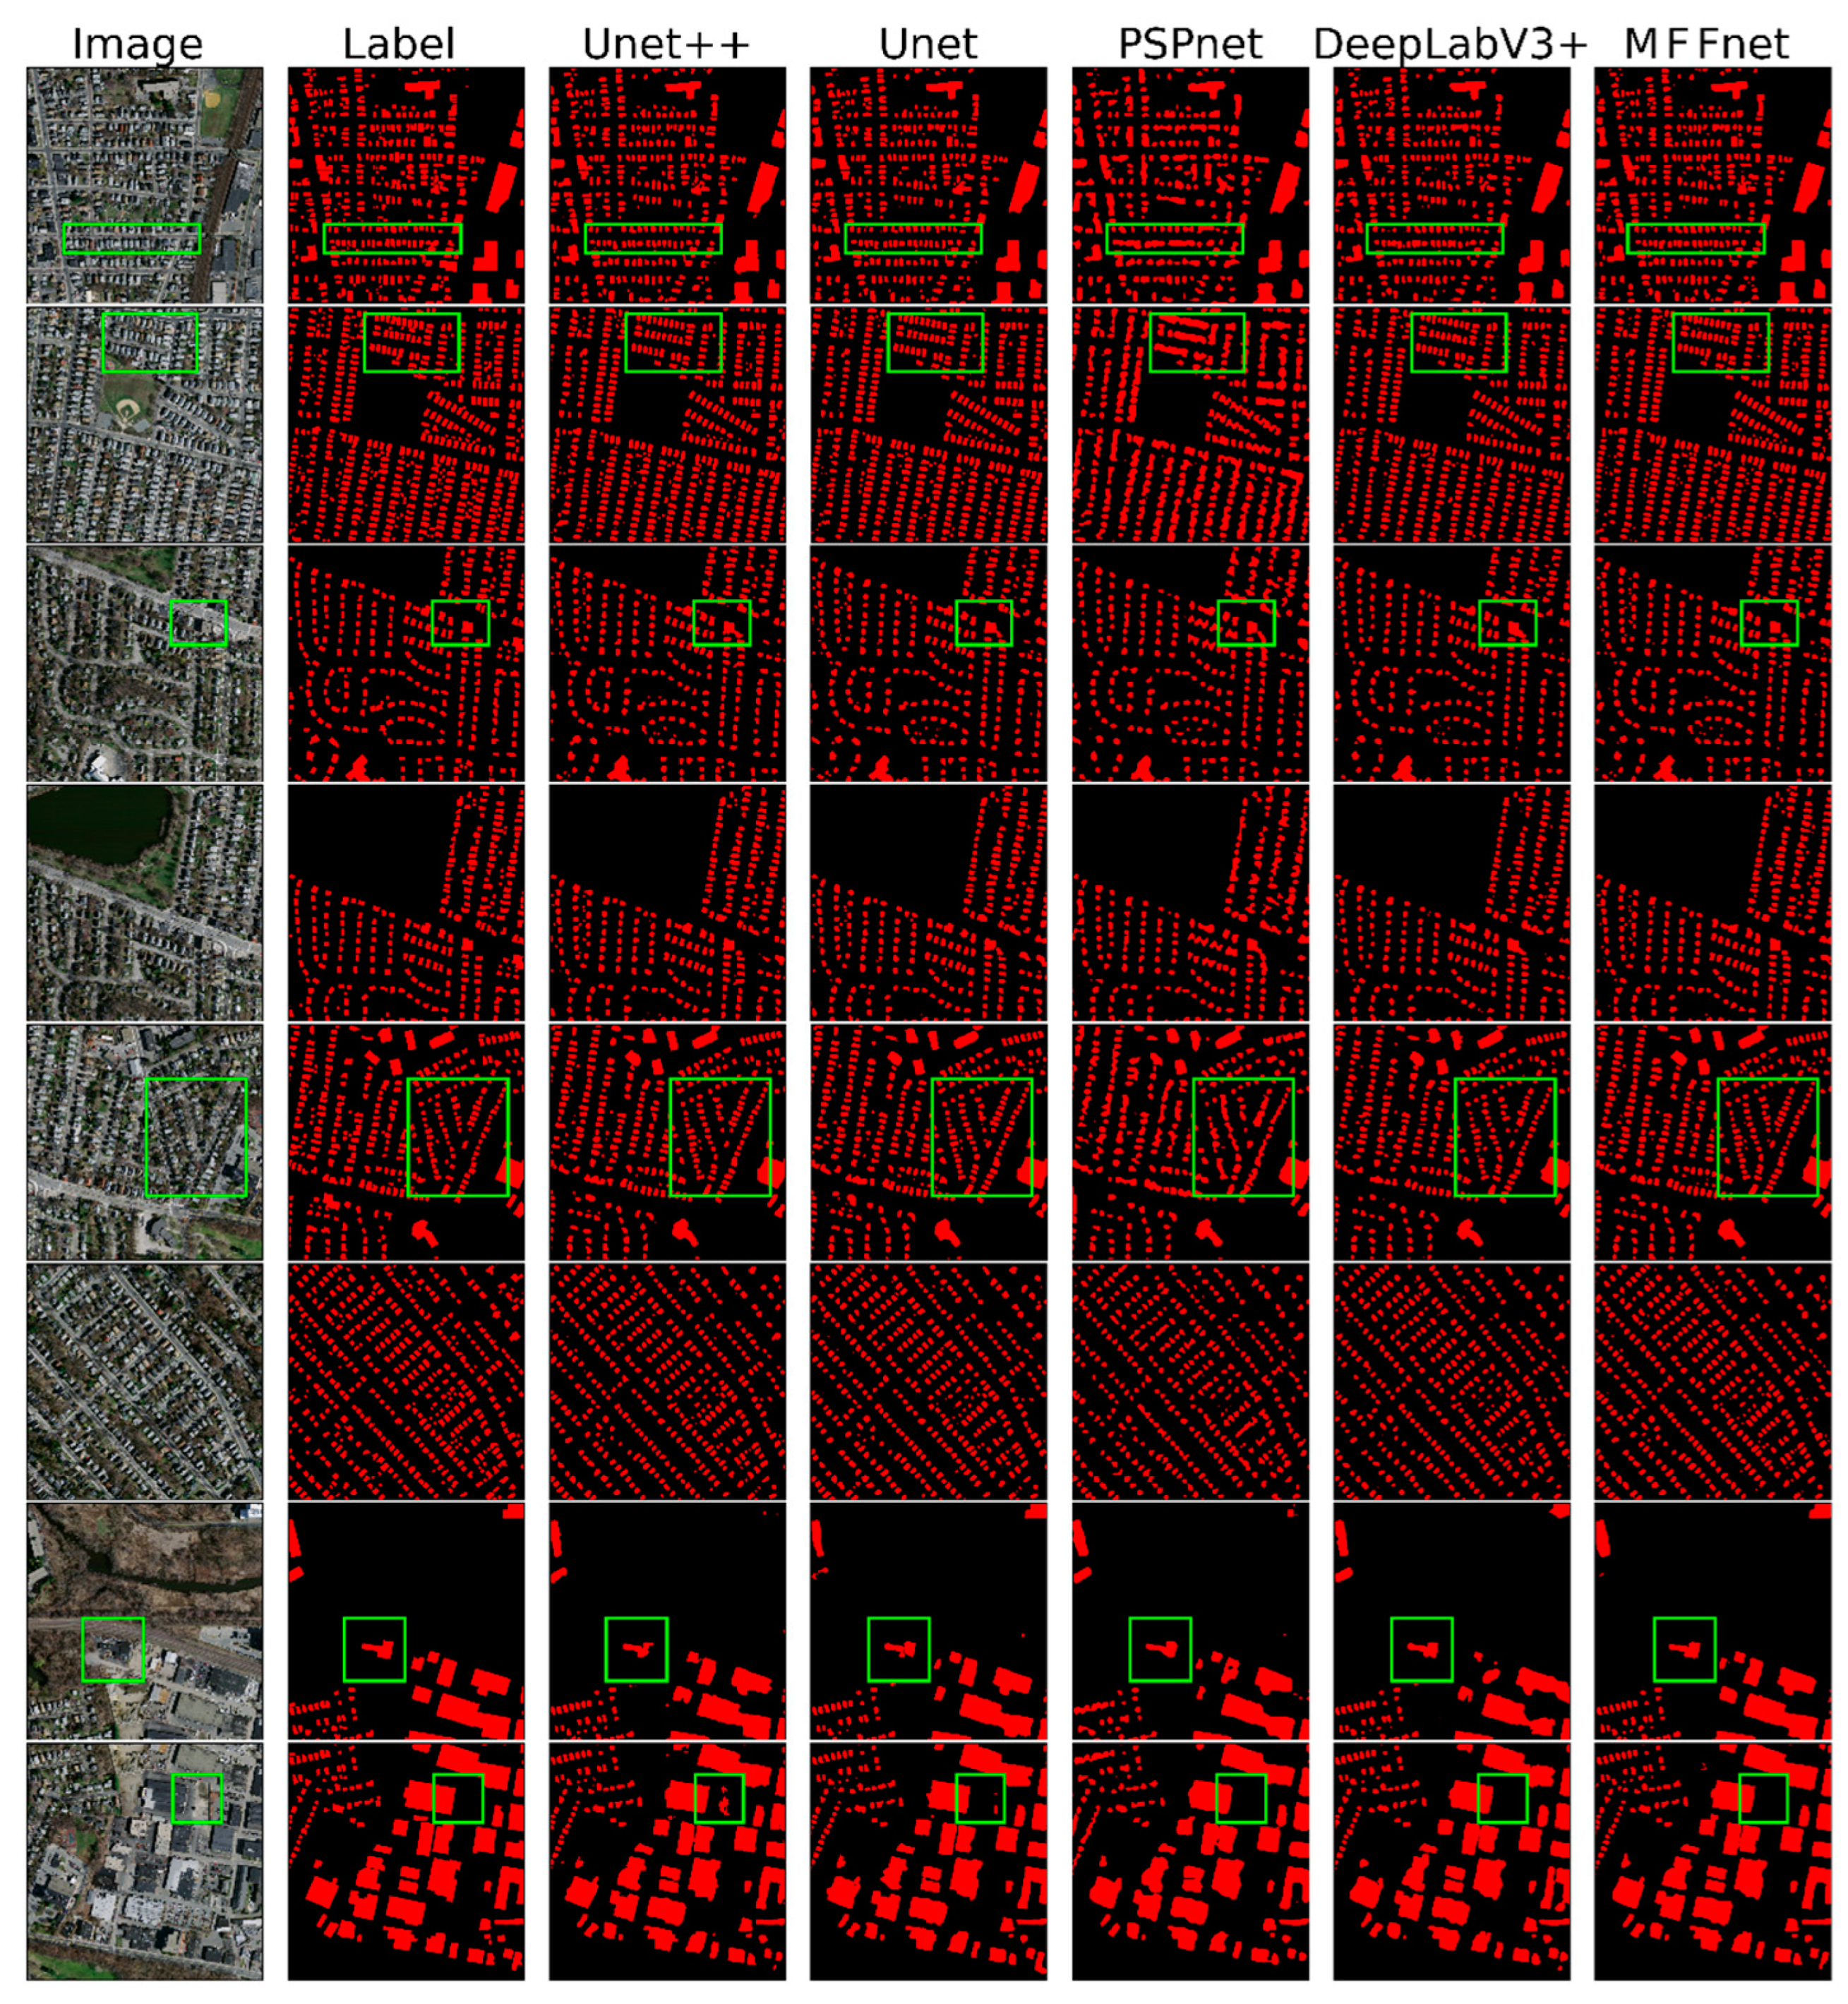Click the Unet++ column header

[666, 44]
